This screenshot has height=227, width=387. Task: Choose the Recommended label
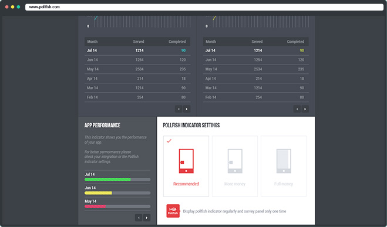[186, 184]
